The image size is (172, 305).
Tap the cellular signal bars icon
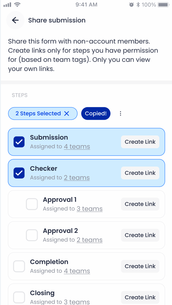point(7,5)
